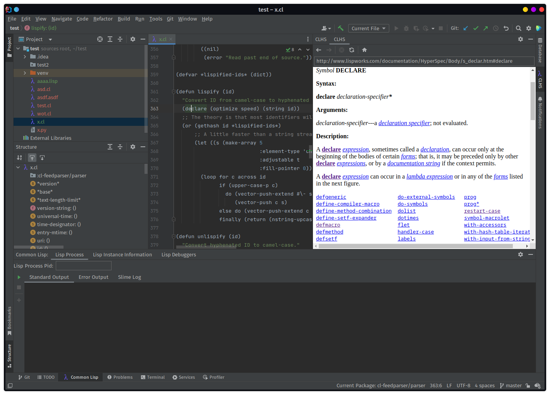Expand the venv folder in project tree
The width and height of the screenshot is (550, 395).
tap(25, 73)
